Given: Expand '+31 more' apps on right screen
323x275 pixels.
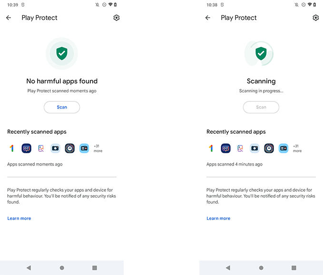Looking at the screenshot, I should [297, 148].
